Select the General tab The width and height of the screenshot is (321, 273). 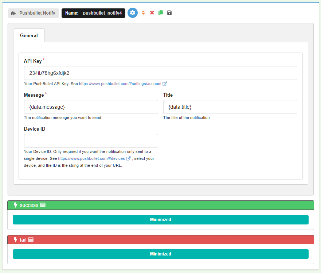click(x=29, y=35)
